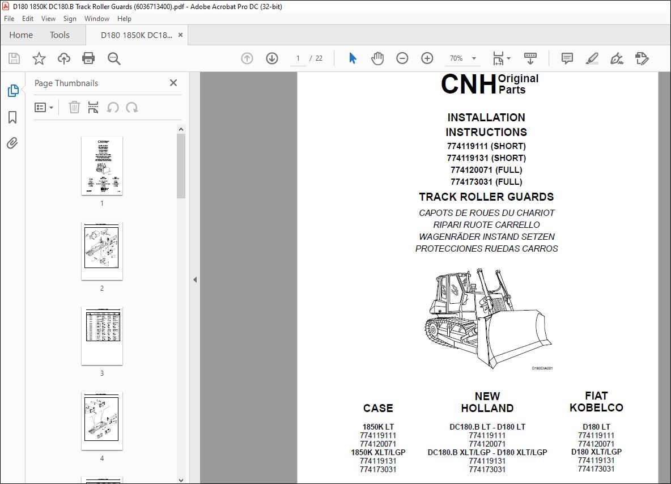The image size is (671, 484).
Task: Open the fit-page dropdown arrow
Action: pyautogui.click(x=508, y=58)
